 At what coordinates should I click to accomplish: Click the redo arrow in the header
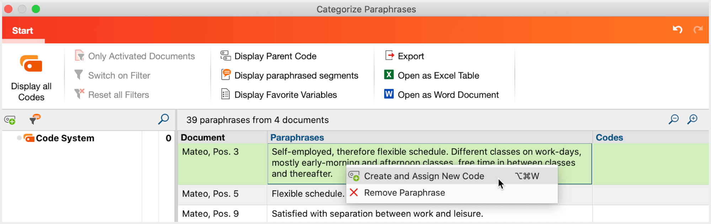(x=698, y=30)
